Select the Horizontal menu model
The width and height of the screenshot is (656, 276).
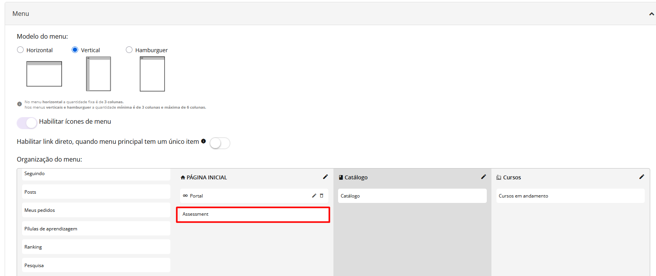21,50
